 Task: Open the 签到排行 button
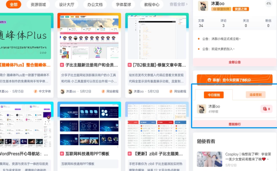235,124
